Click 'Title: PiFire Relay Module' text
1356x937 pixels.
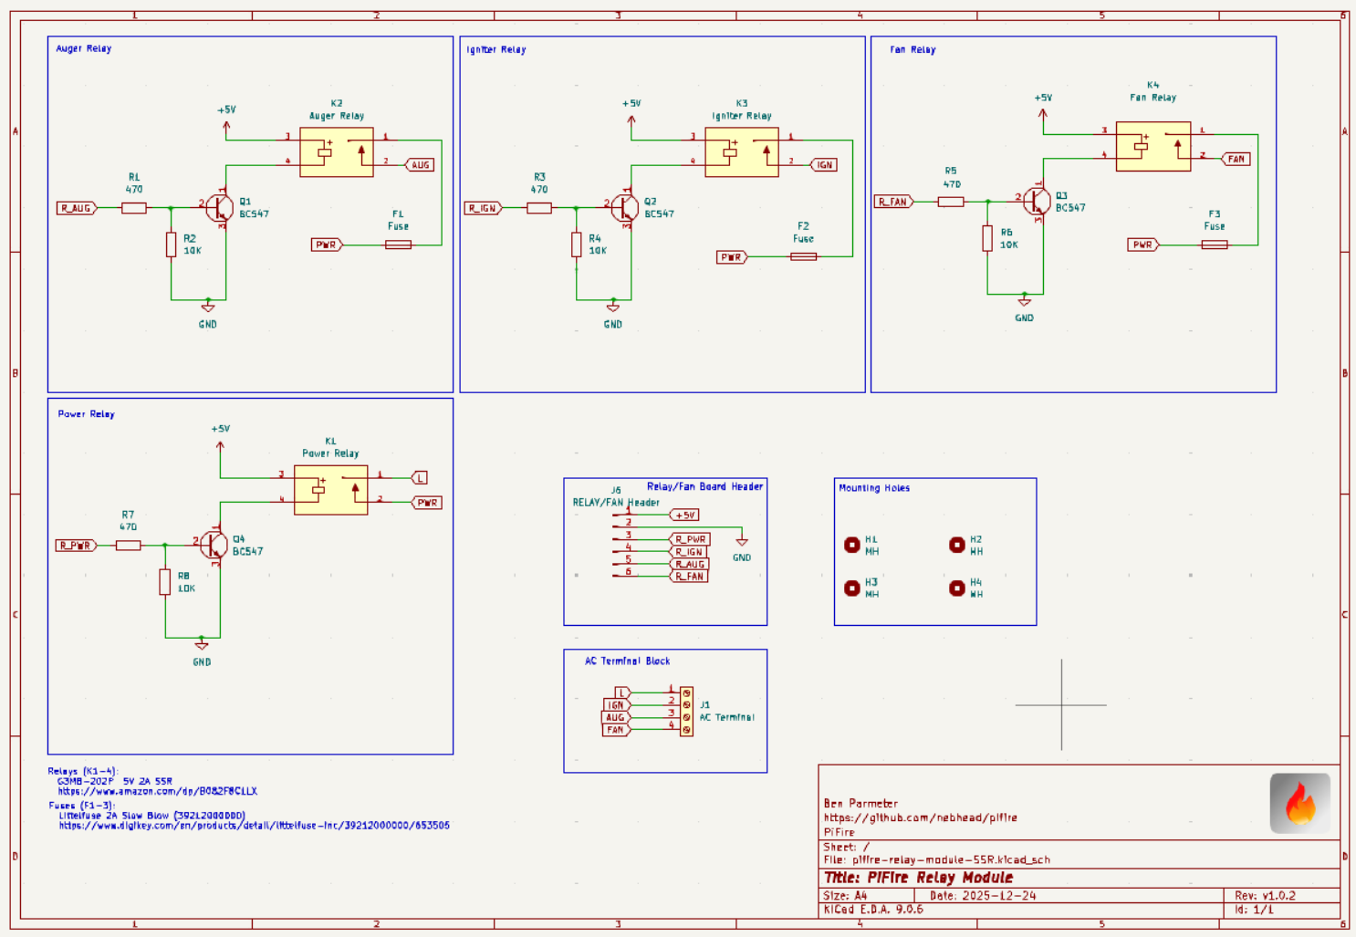(x=918, y=878)
